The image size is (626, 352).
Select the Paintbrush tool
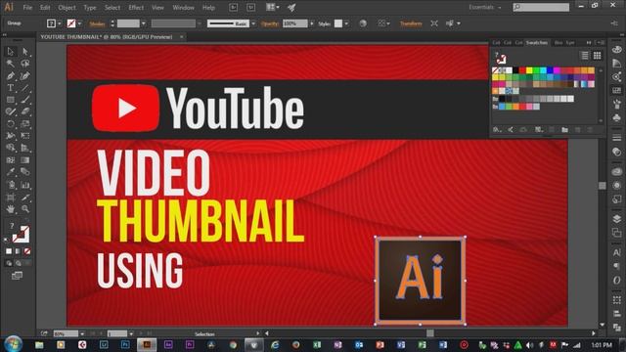pyautogui.click(x=25, y=100)
